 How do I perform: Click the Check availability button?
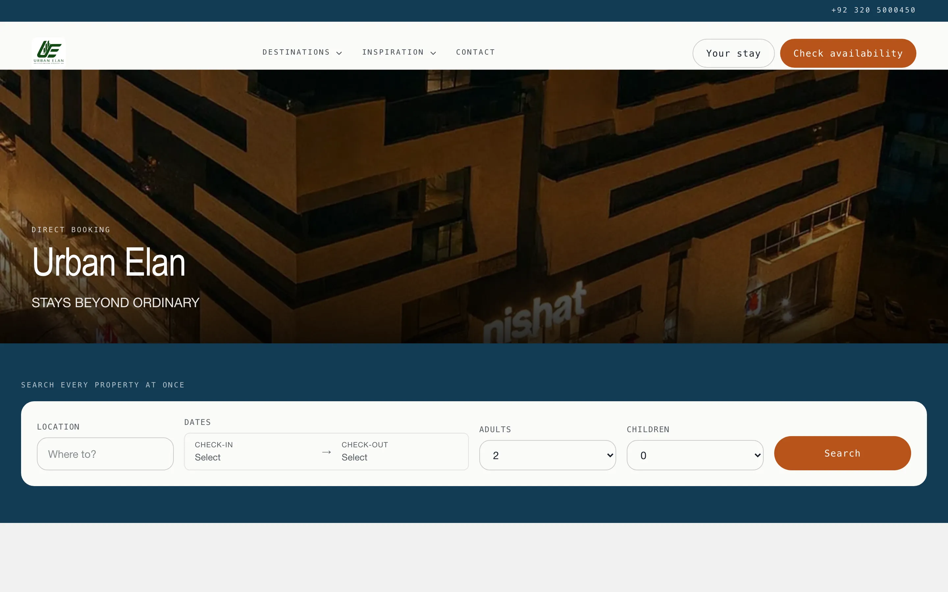click(848, 53)
